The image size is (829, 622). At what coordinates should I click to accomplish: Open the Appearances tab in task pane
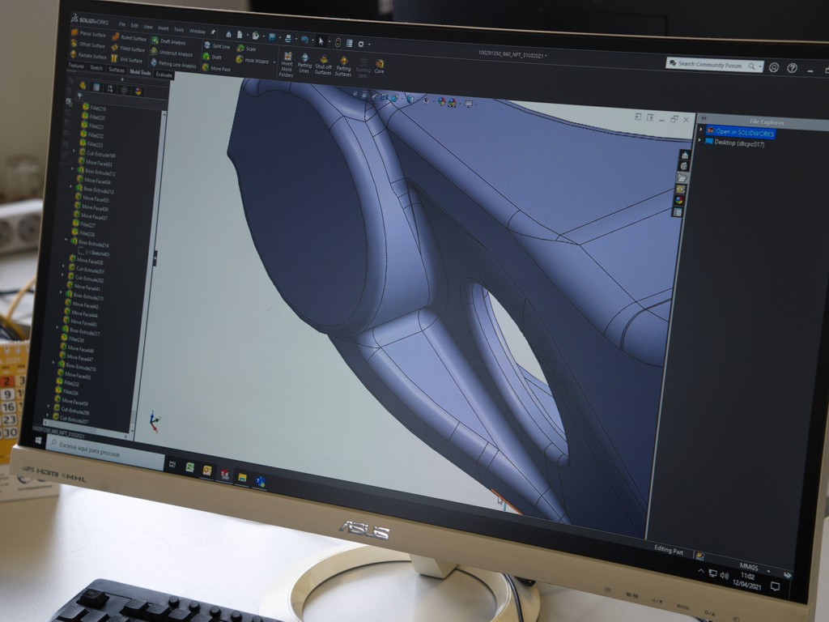click(x=679, y=200)
